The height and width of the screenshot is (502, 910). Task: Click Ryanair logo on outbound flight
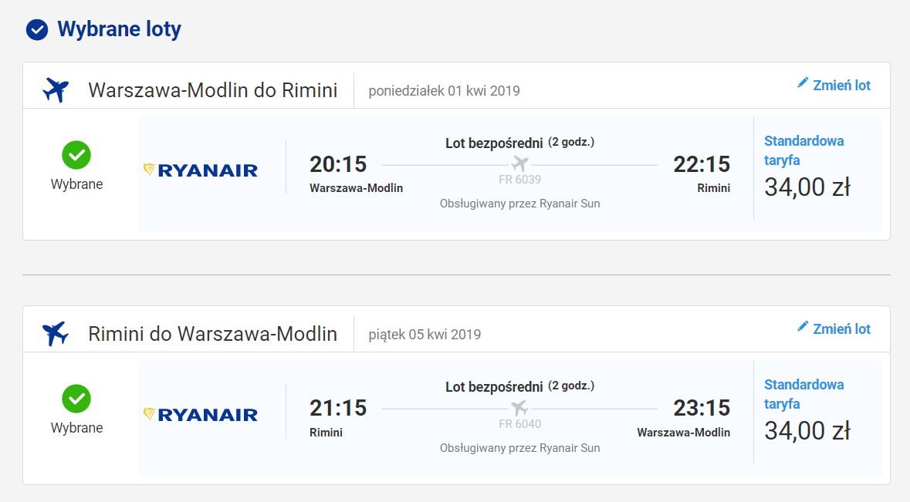coord(200,170)
